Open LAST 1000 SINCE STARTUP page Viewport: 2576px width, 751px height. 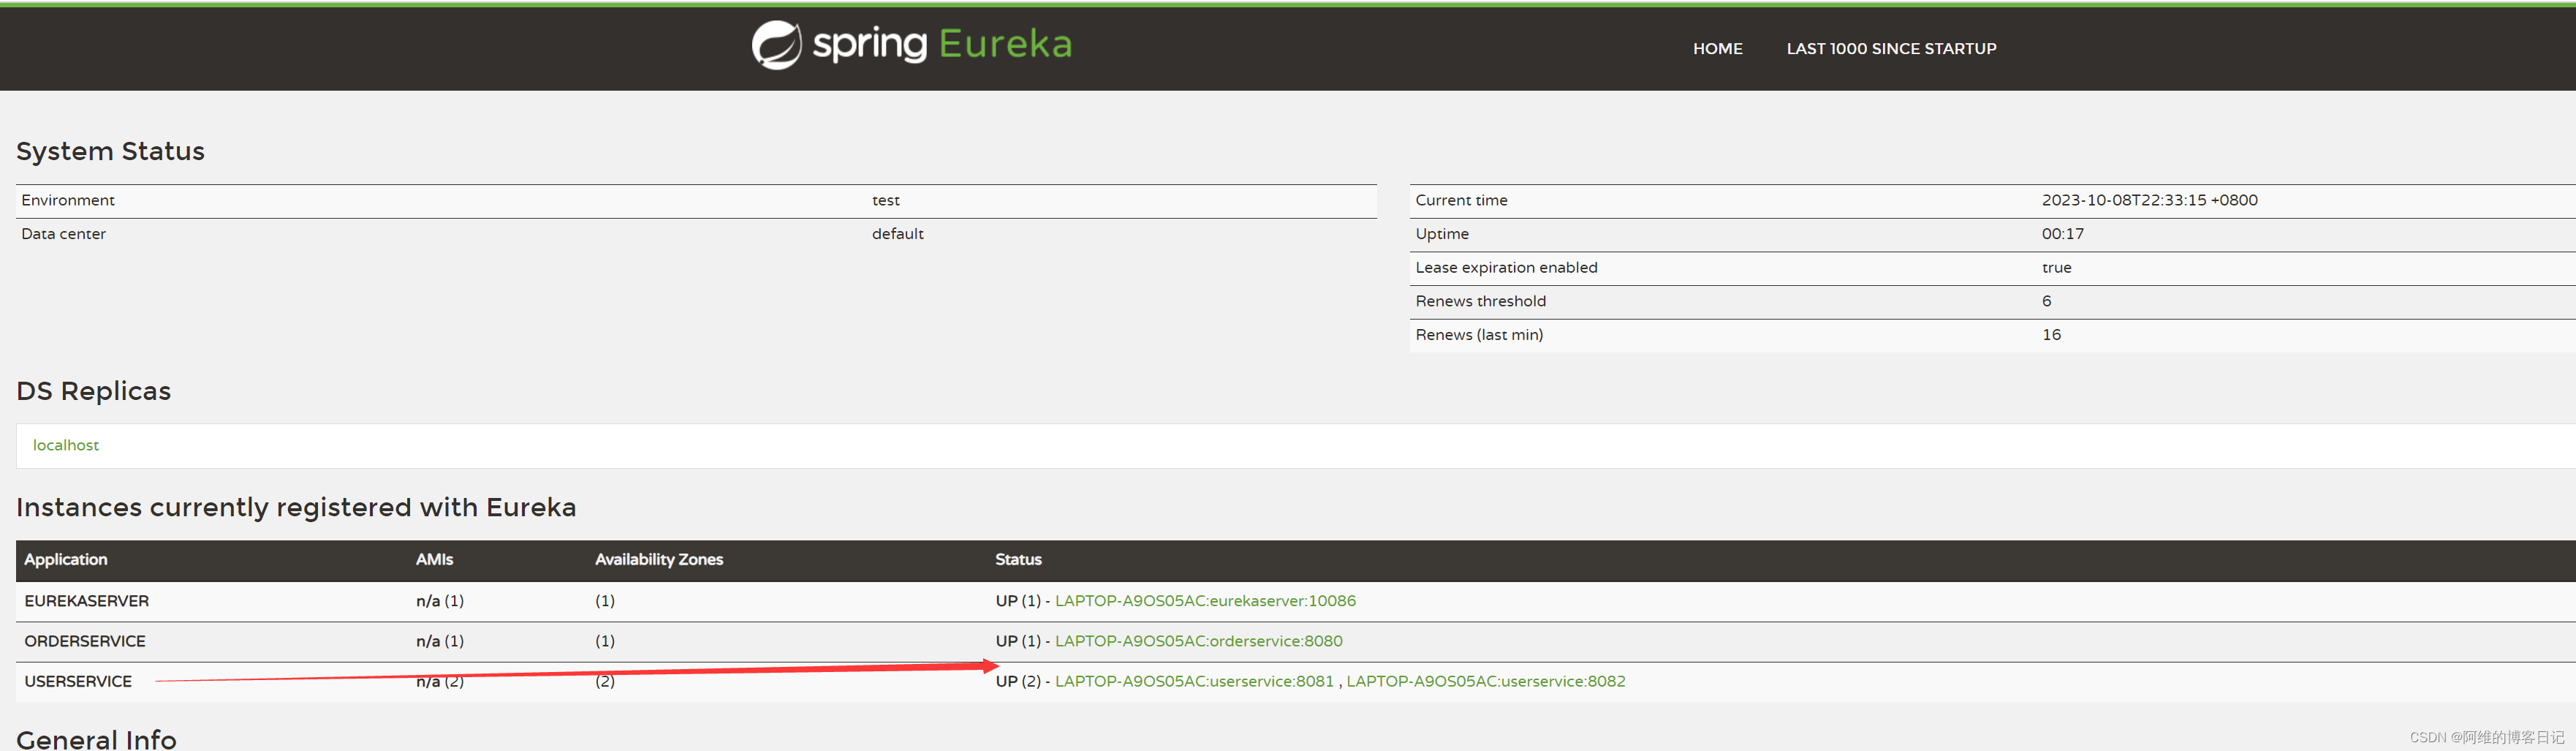1891,49
